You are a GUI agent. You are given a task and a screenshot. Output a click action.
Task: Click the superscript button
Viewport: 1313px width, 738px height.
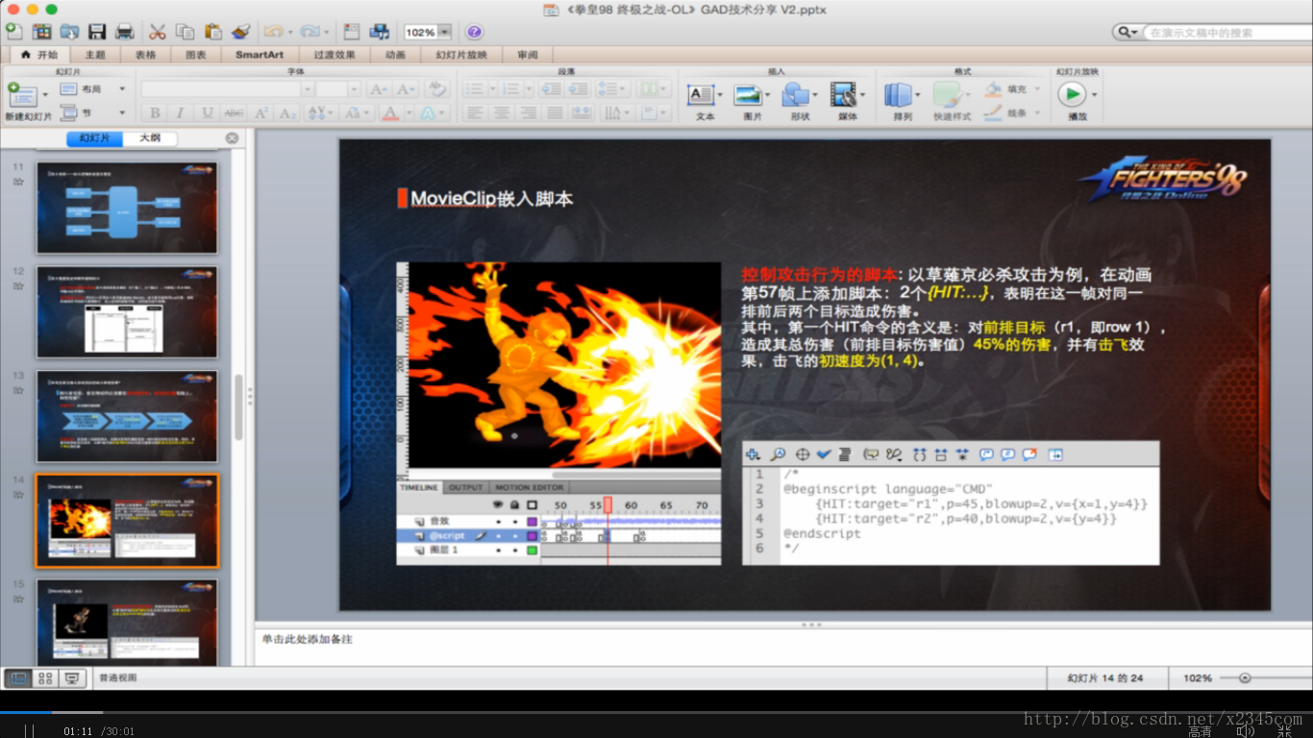coord(260,113)
